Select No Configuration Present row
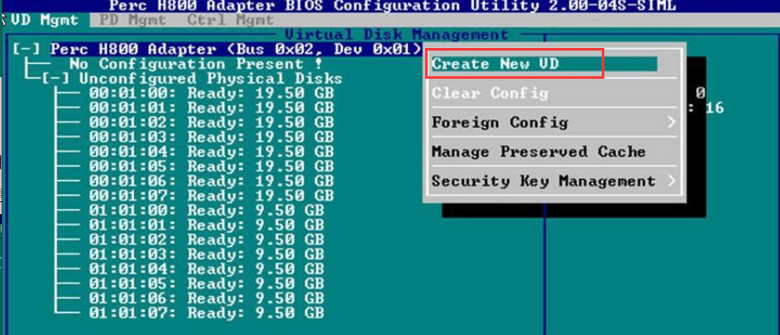The height and width of the screenshot is (335, 780). point(196,64)
